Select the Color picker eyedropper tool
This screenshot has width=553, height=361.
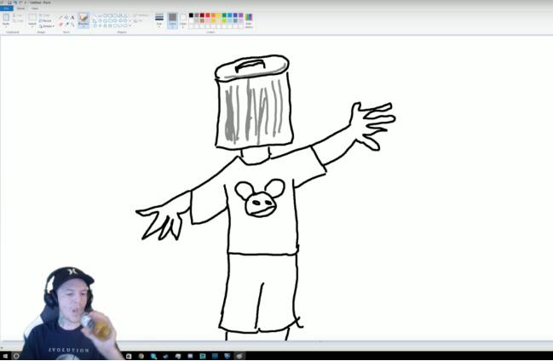pyautogui.click(x=66, y=24)
